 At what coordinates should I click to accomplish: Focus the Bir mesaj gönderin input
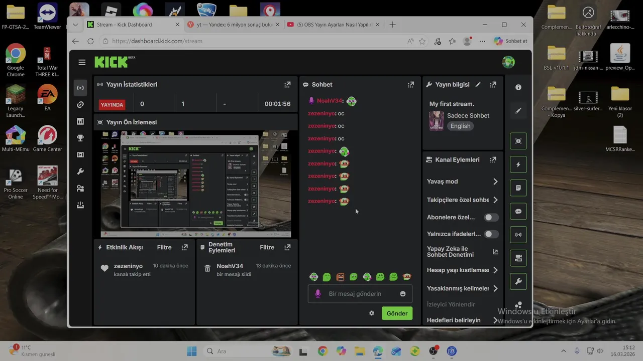point(360,294)
